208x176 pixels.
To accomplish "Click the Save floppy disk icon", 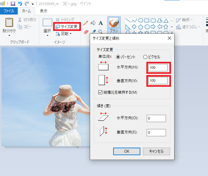I will point(13,4).
